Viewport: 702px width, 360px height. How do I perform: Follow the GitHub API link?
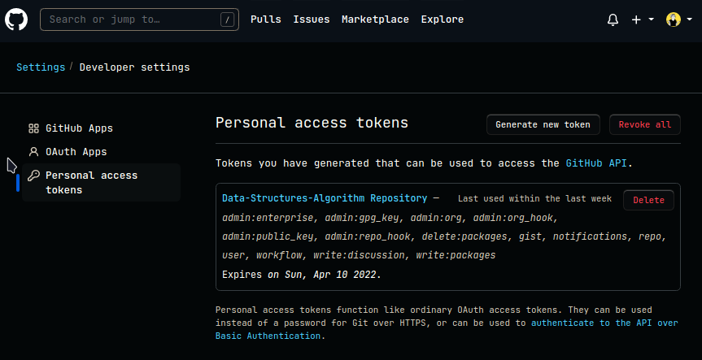[x=596, y=163]
